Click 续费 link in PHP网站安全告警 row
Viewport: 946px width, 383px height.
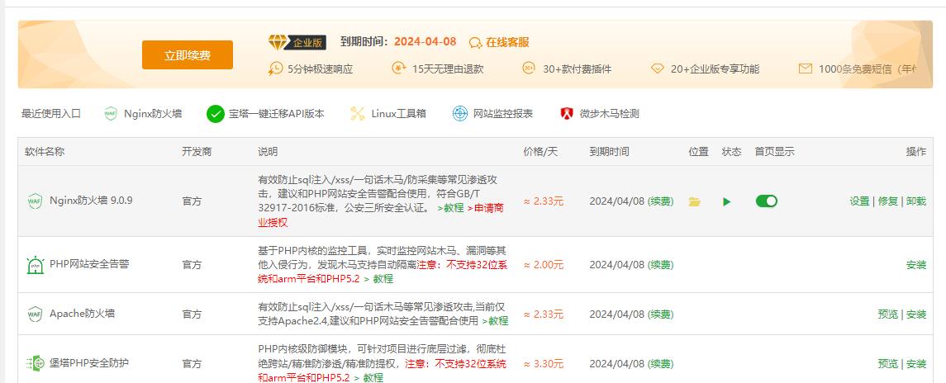(x=660, y=265)
